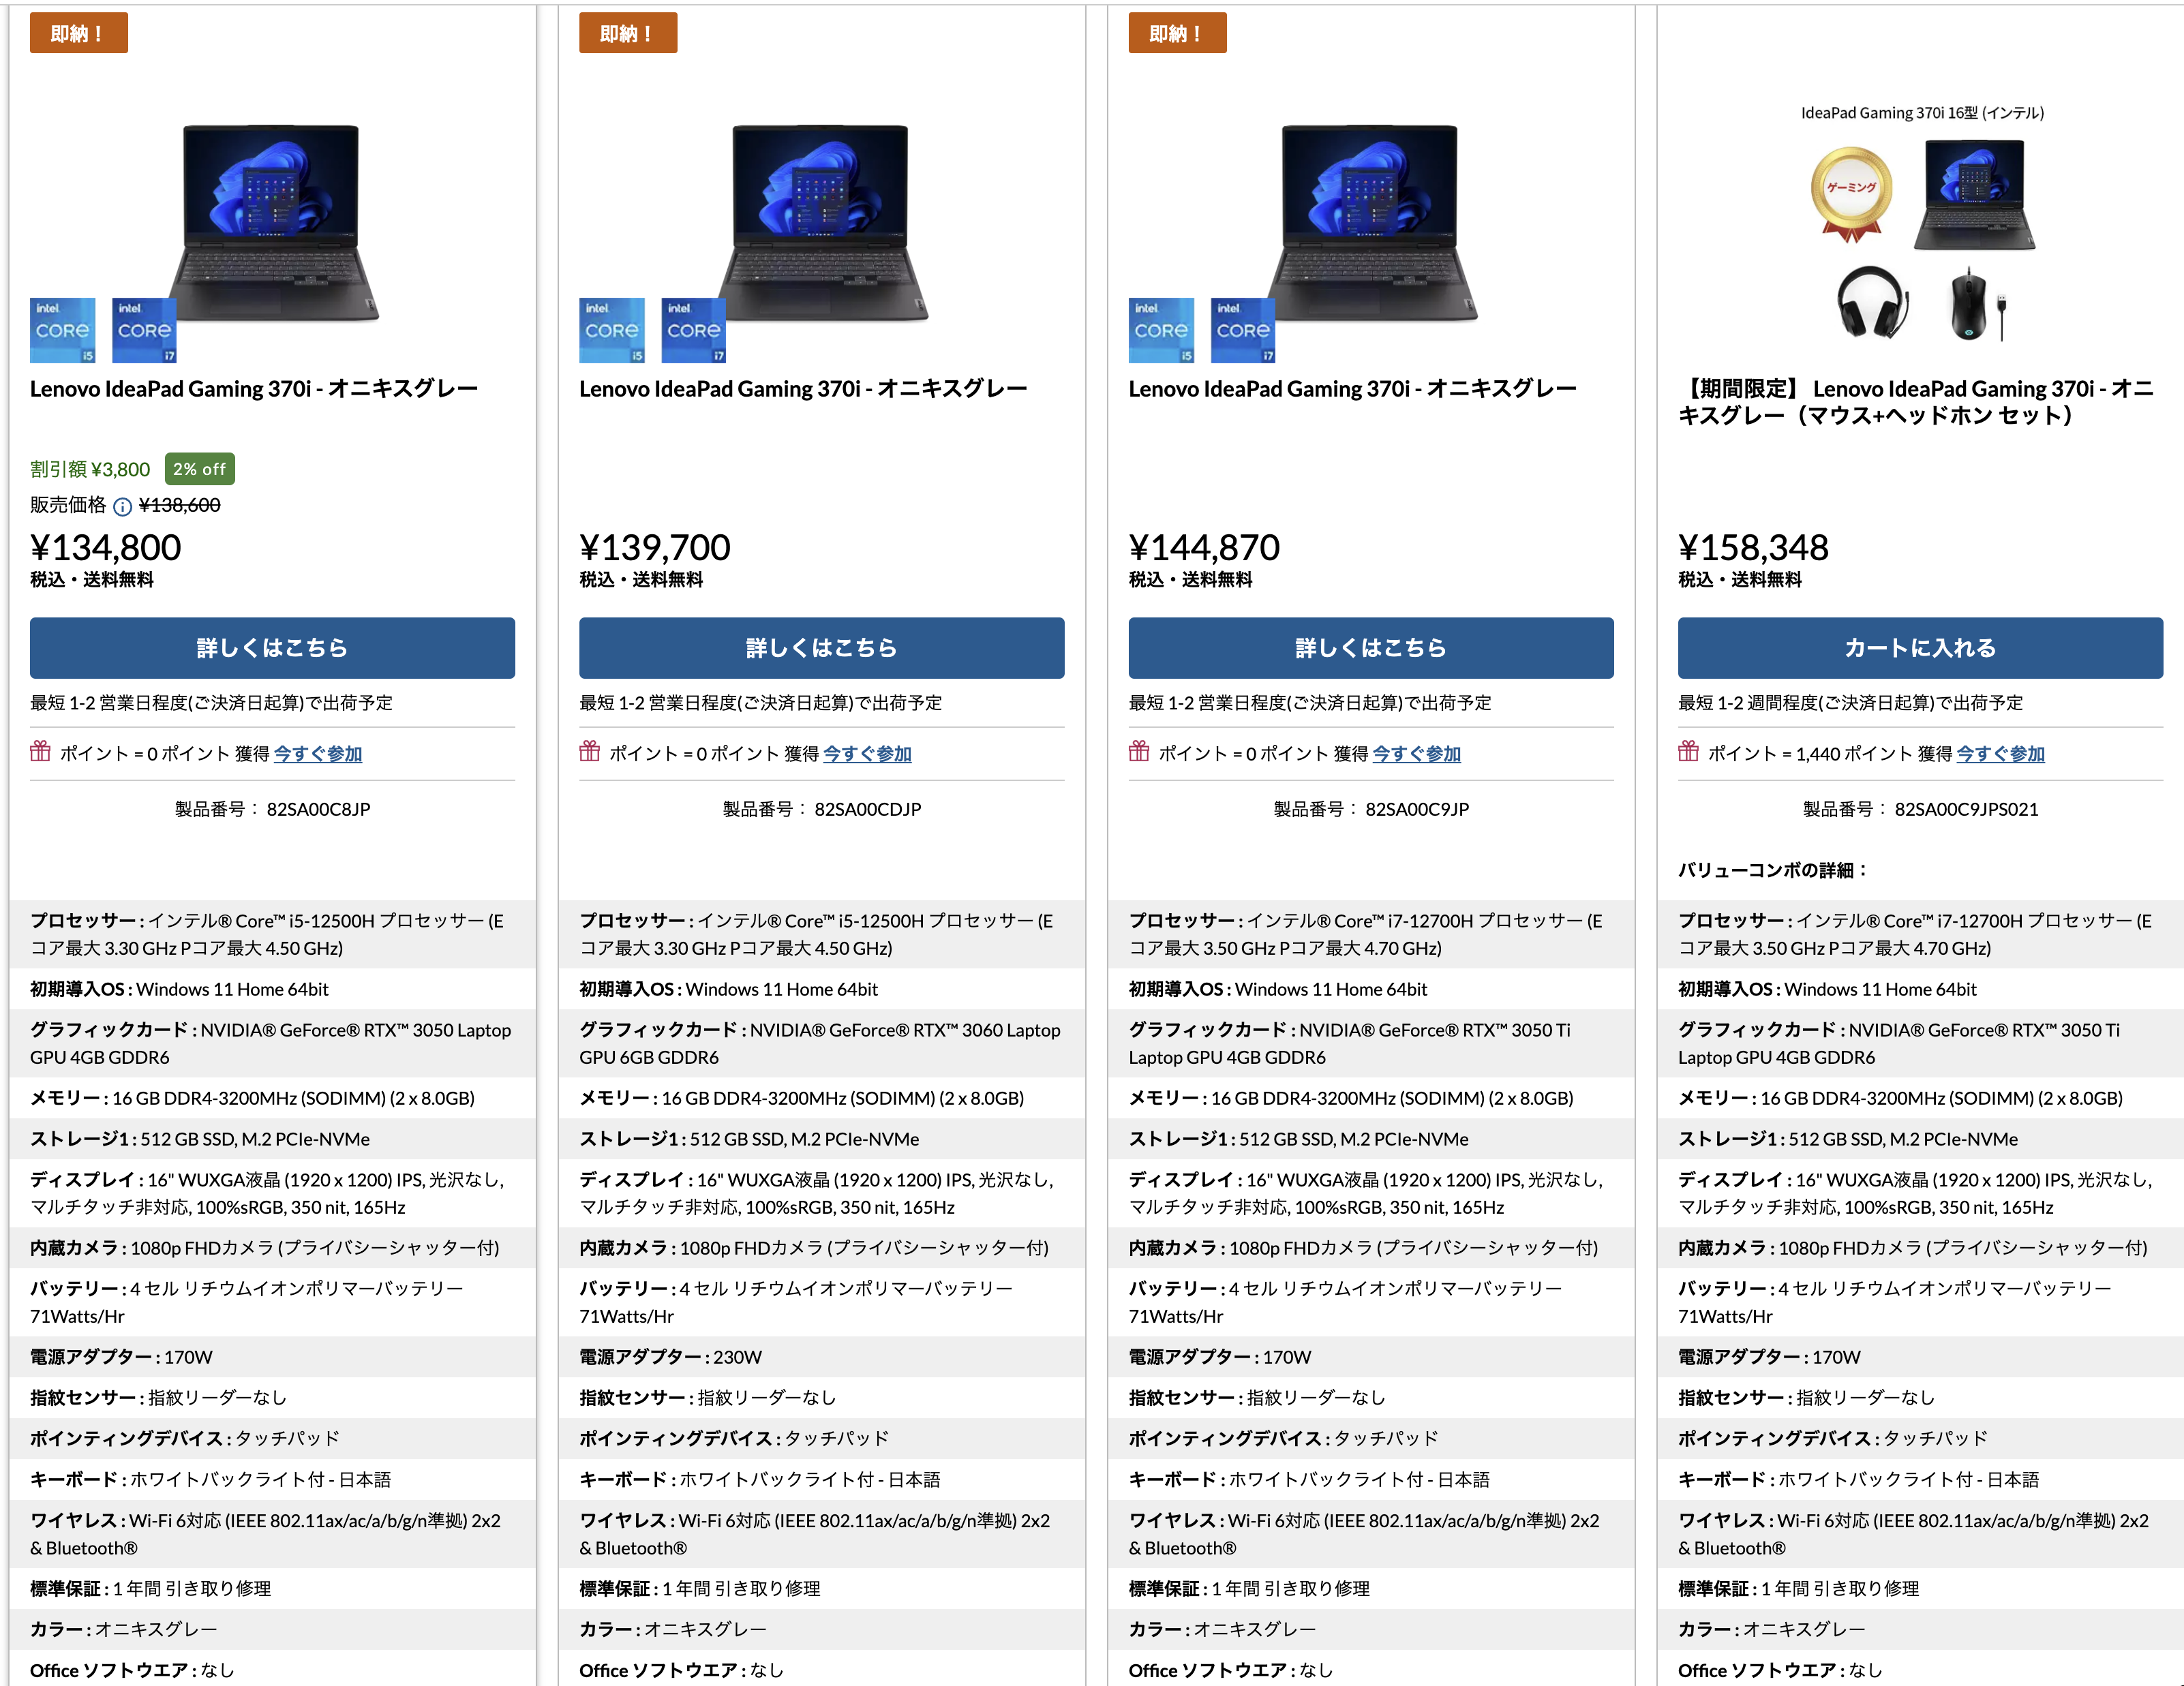The height and width of the screenshot is (1686, 2184).
Task: Click the gift points icon on the ¥144,870 card
Action: tap(1139, 751)
